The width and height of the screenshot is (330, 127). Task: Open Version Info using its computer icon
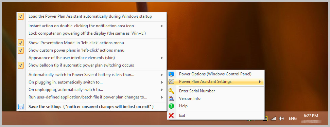pyautogui.click(x=171, y=98)
